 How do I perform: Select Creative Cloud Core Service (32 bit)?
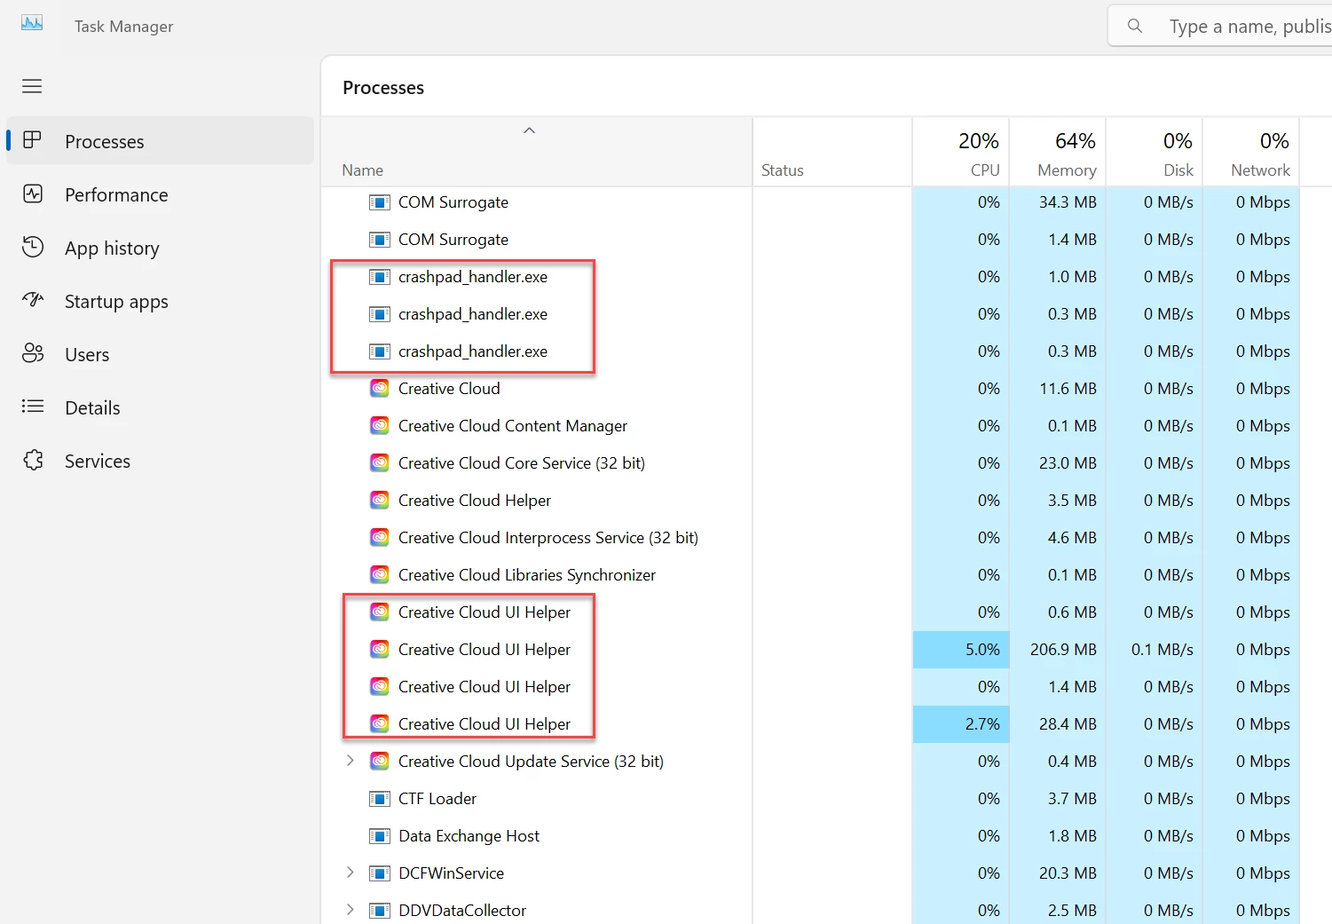coord(522,463)
